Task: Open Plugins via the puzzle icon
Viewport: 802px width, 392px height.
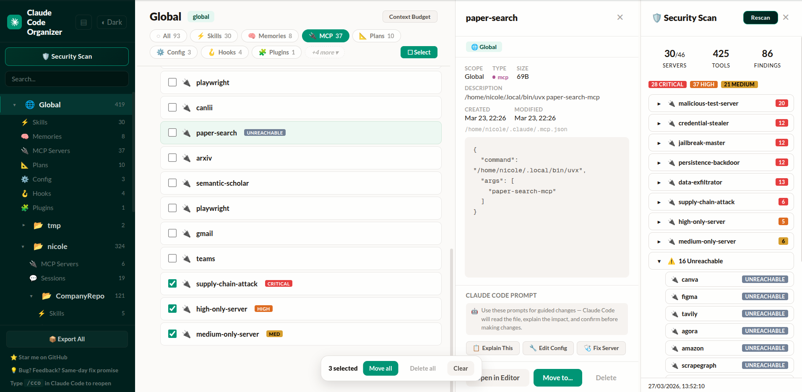Action: coord(26,208)
